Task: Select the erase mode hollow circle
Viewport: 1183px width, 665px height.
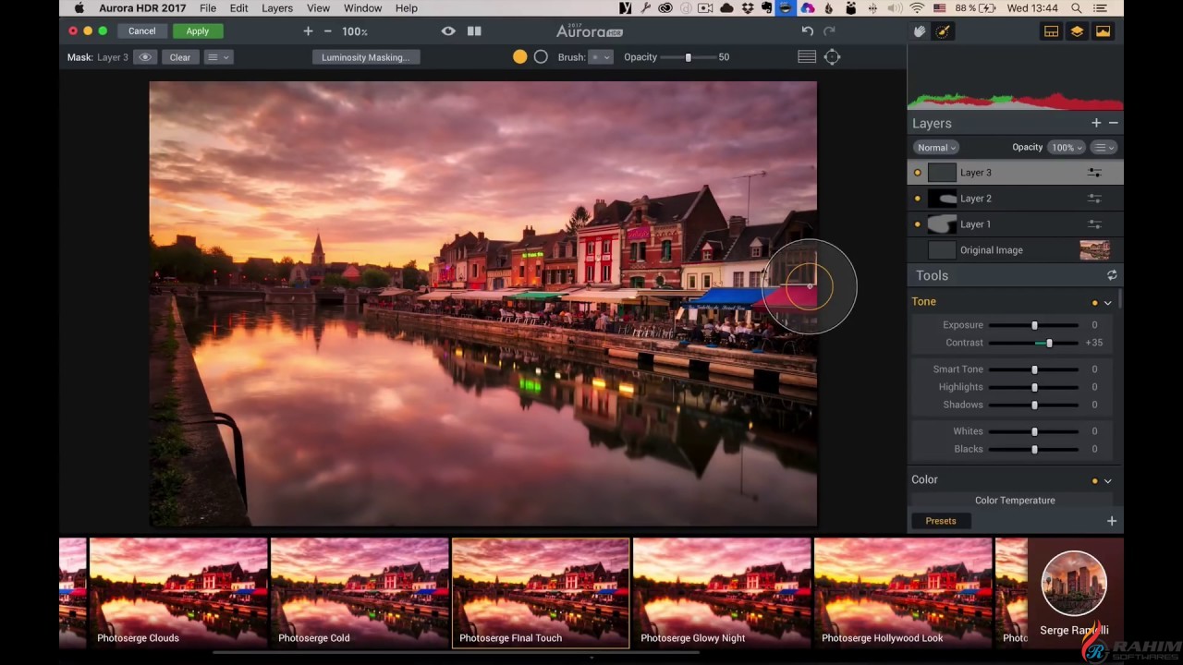Action: pyautogui.click(x=541, y=57)
